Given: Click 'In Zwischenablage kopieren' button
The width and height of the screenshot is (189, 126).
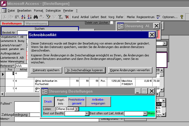Looking at the screenshot, I should (x=85, y=70).
